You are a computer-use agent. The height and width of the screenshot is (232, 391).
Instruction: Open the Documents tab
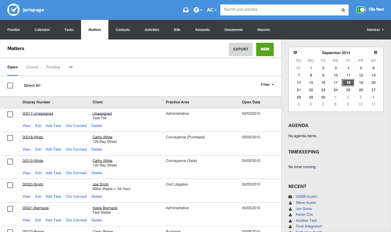pos(233,30)
